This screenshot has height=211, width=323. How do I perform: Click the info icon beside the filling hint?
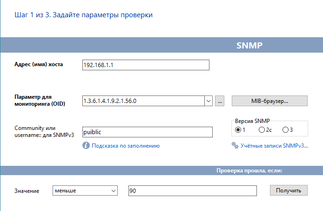86,145
